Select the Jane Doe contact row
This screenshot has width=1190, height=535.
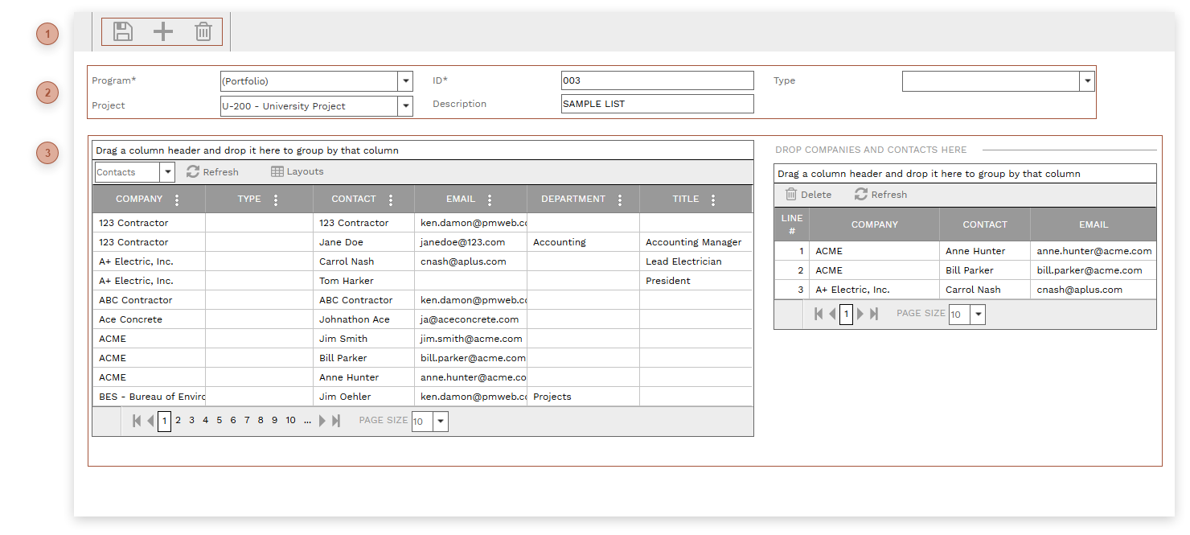(342, 242)
